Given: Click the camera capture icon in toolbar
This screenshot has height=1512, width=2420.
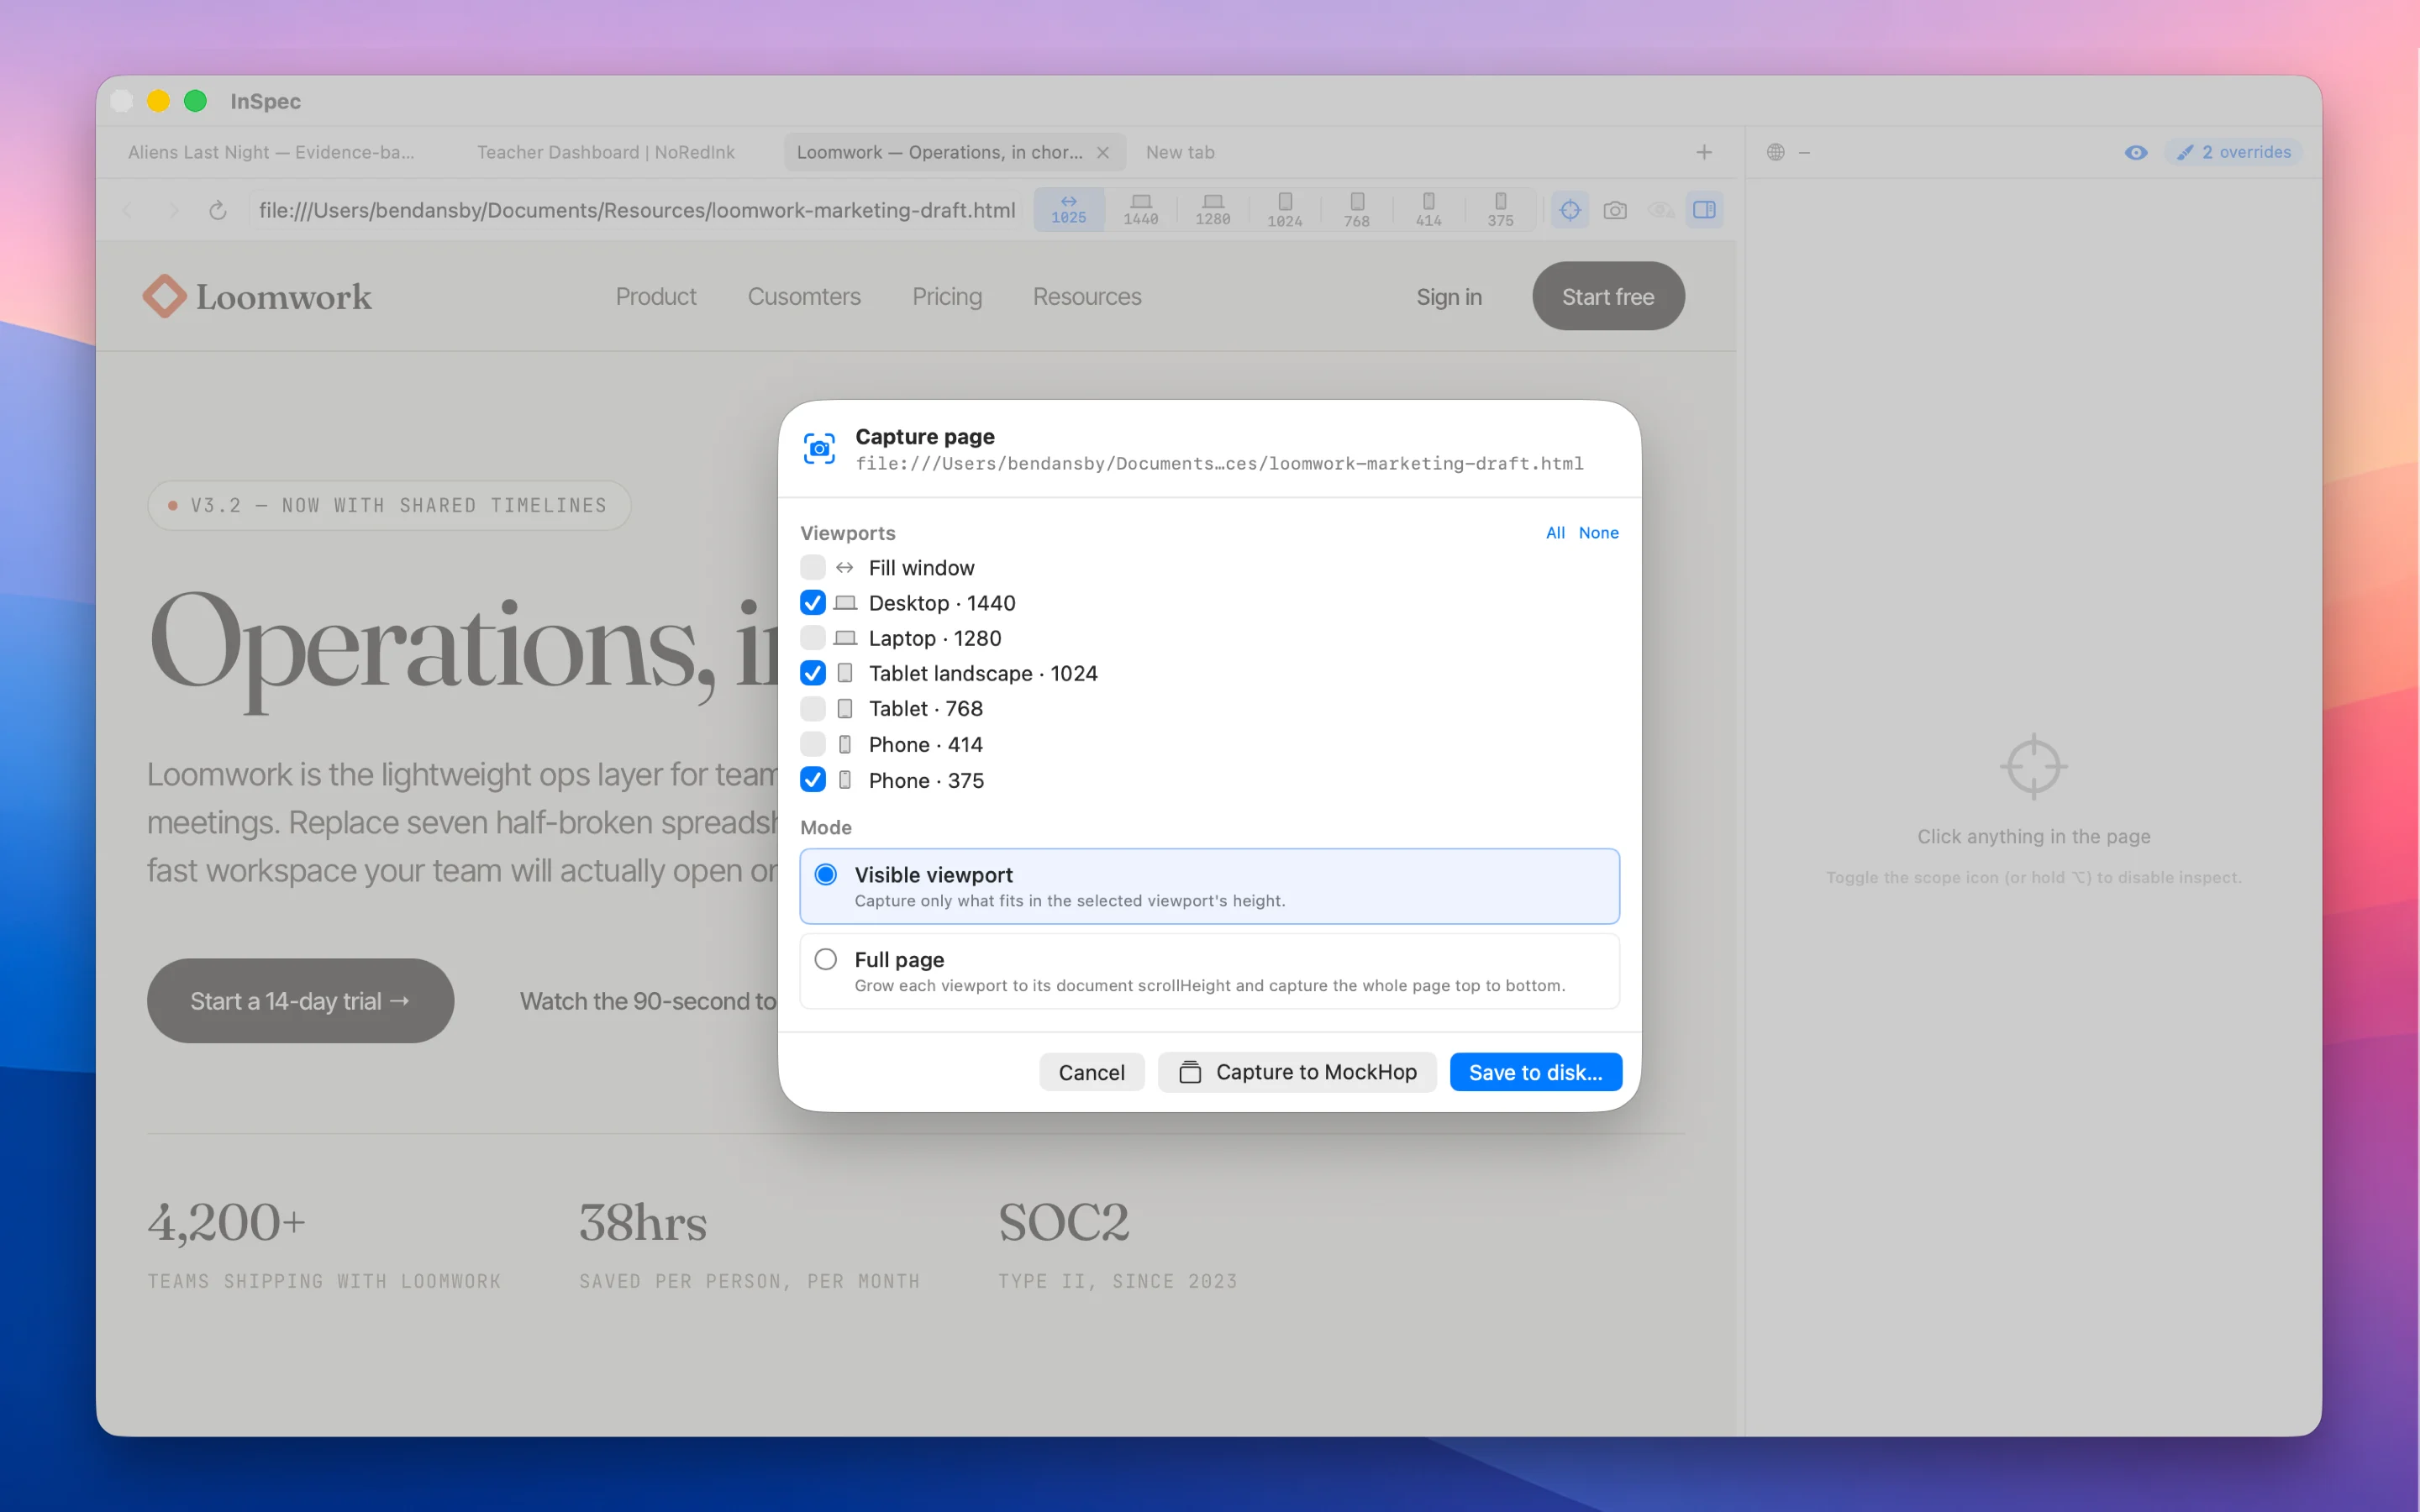Looking at the screenshot, I should pos(1615,210).
